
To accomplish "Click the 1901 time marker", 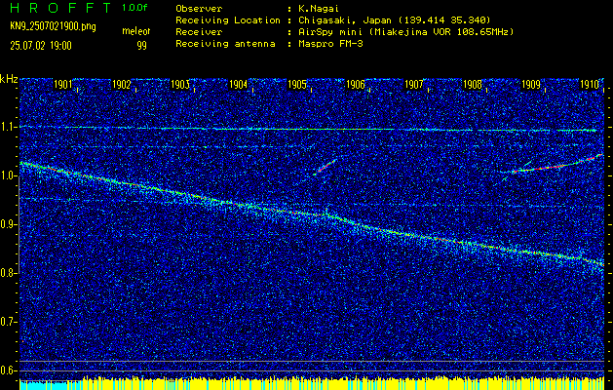I will [x=62, y=85].
